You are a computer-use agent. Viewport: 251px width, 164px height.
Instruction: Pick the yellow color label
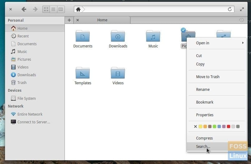click(x=200, y=126)
